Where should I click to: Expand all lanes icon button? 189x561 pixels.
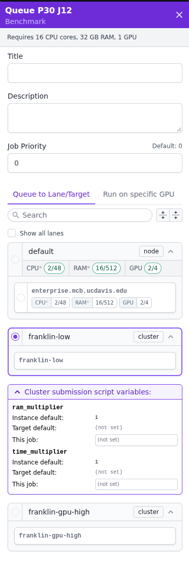point(163,215)
